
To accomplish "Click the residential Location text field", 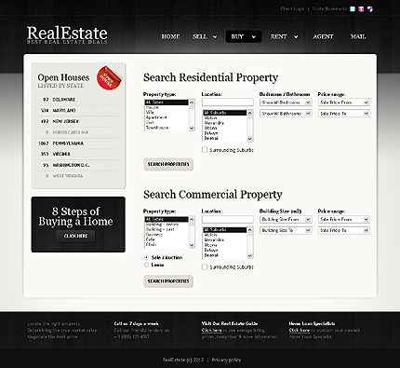I will (x=228, y=102).
